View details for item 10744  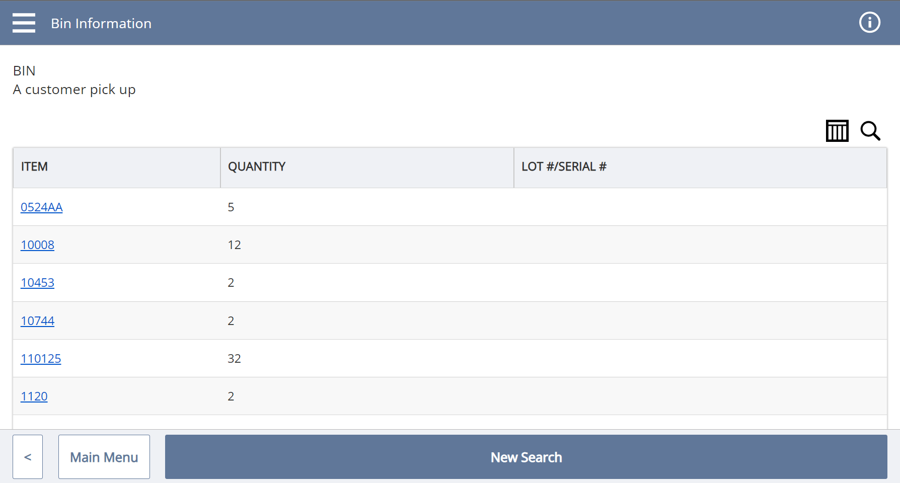click(37, 320)
